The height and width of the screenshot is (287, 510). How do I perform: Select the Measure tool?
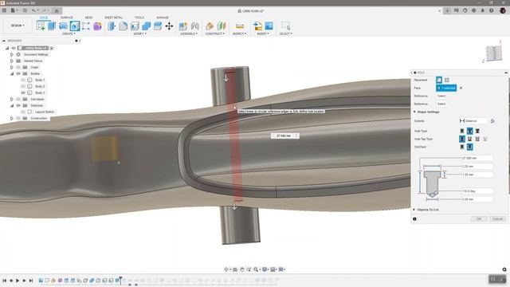point(240,26)
